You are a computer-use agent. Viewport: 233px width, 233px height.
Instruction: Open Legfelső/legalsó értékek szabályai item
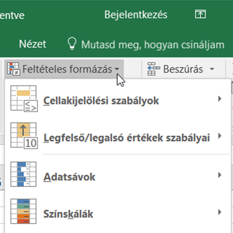pos(118,136)
